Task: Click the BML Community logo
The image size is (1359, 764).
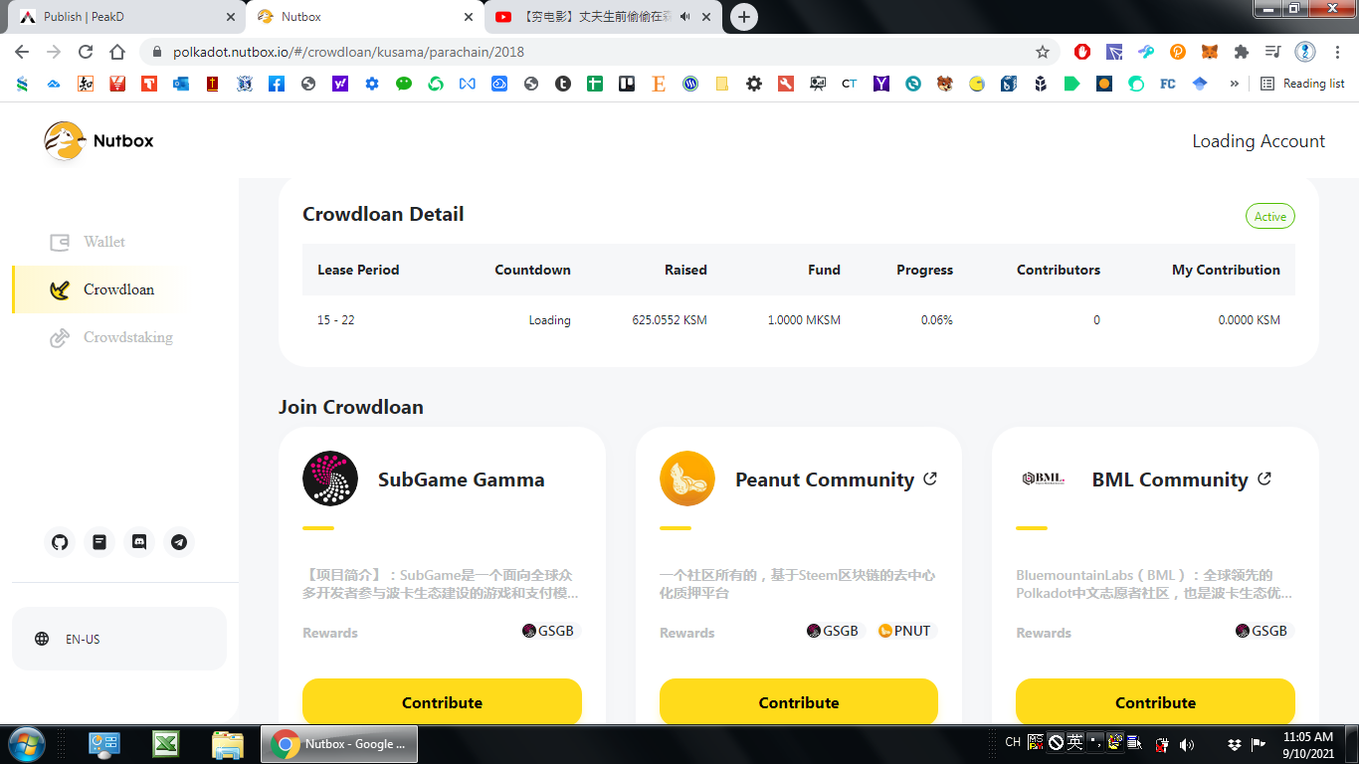Action: 1044,478
